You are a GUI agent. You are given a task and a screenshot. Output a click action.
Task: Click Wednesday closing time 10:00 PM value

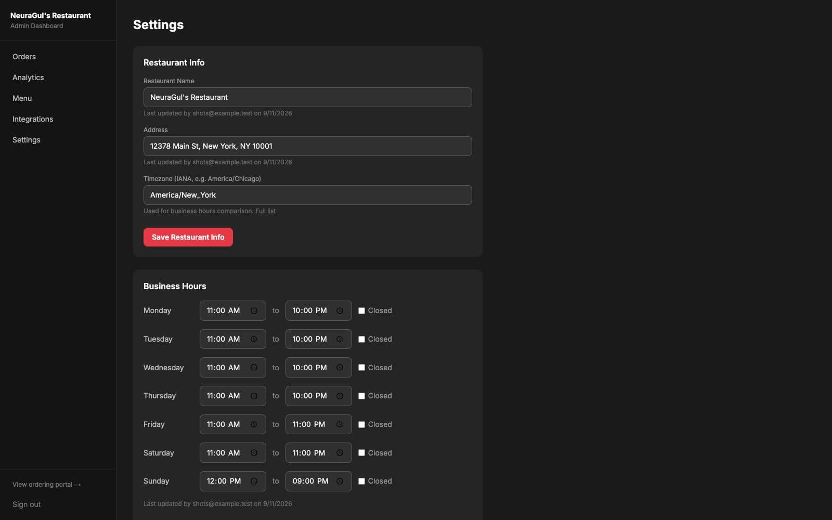click(309, 368)
